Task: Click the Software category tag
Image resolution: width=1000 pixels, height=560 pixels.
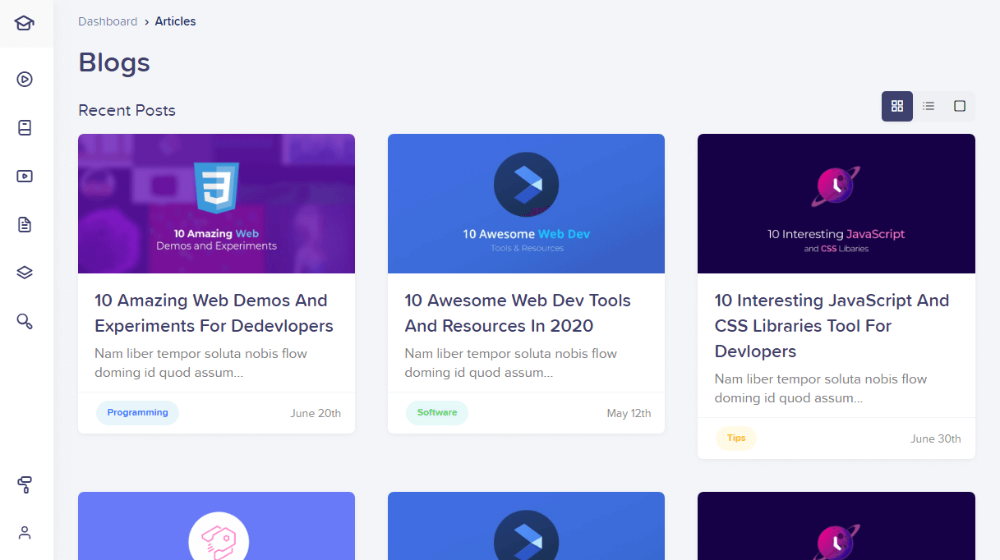Action: click(437, 412)
